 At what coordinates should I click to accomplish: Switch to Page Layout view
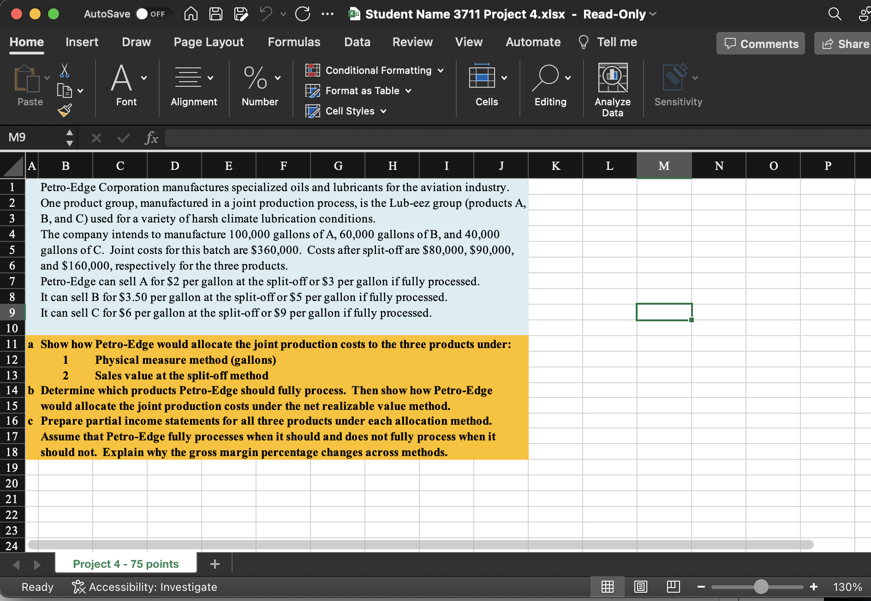pos(641,587)
